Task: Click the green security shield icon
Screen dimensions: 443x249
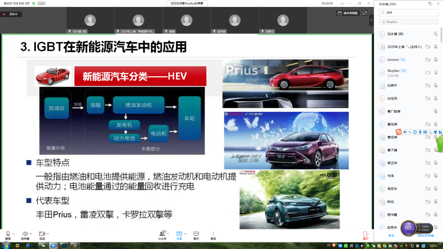Action: tap(33, 3)
